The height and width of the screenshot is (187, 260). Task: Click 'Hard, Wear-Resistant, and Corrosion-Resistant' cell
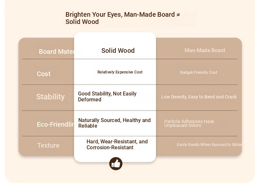tap(117, 144)
